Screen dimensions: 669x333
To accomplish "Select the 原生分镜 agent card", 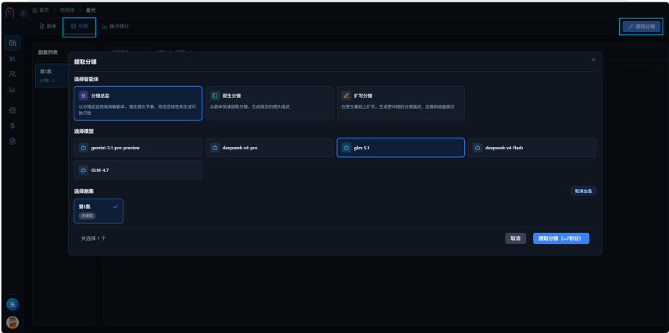I will (x=269, y=103).
